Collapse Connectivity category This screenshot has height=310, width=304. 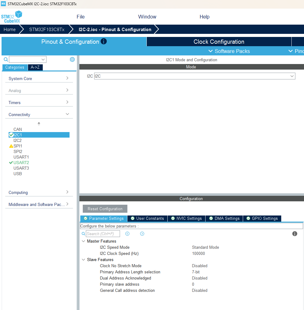pyautogui.click(x=39, y=115)
